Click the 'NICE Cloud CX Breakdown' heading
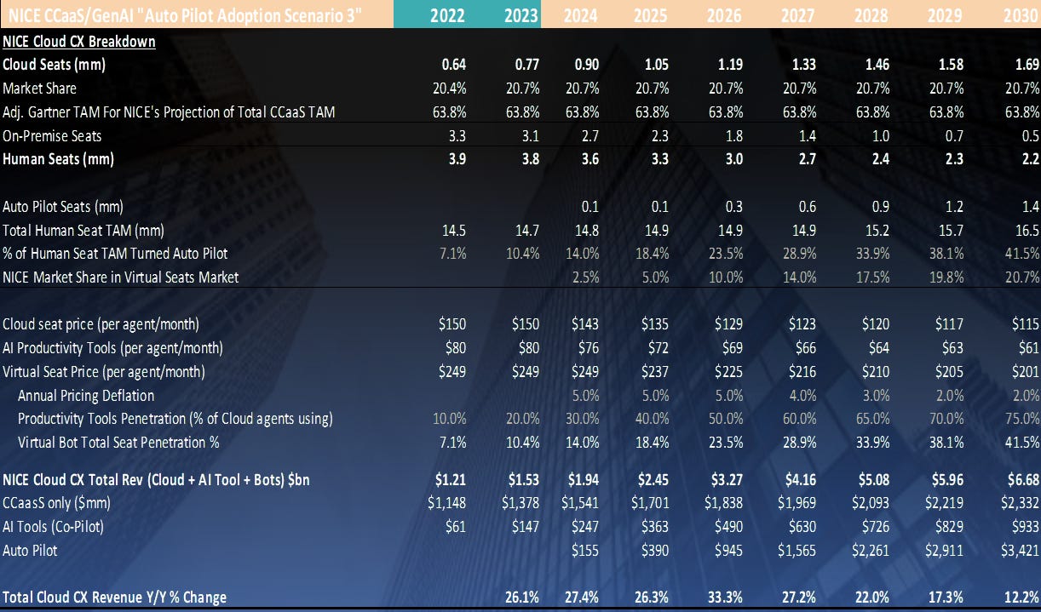Screen dimensions: 1041x612 coord(79,41)
